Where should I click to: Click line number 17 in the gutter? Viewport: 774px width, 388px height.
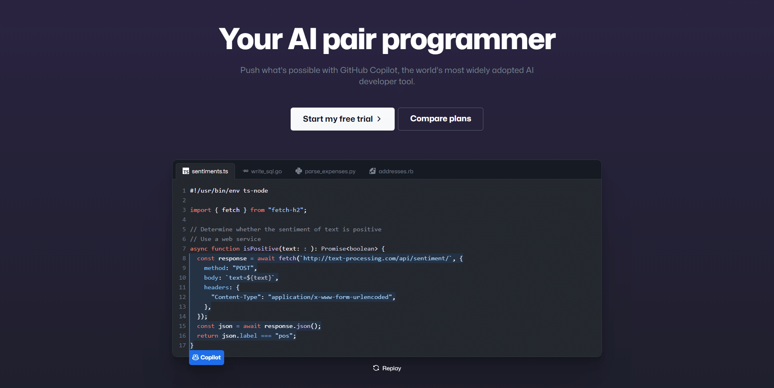click(x=182, y=345)
